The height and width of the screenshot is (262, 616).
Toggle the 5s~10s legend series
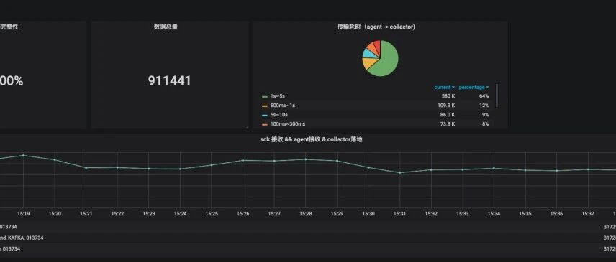point(279,115)
